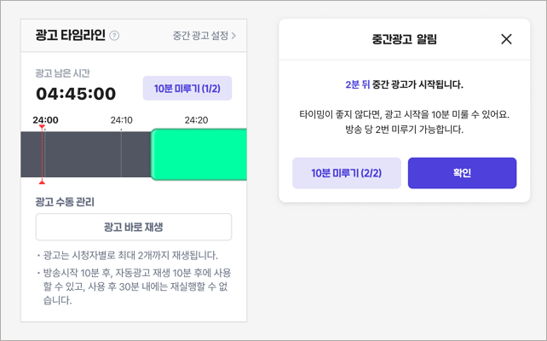Click the 중간광고 알림 dialog title
Viewport: 547px width, 341px height.
click(x=405, y=39)
